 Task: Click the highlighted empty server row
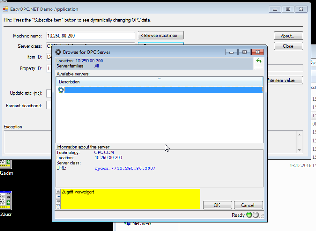[x=163, y=90]
